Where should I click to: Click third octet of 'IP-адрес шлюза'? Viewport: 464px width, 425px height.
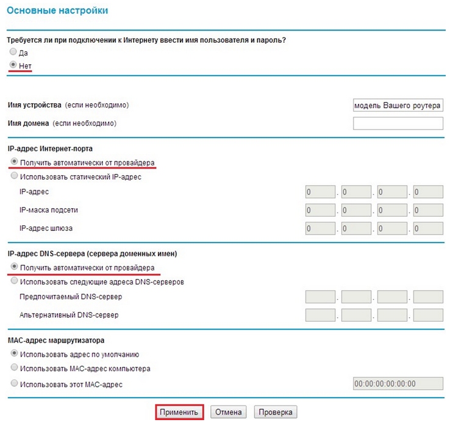[392, 228]
